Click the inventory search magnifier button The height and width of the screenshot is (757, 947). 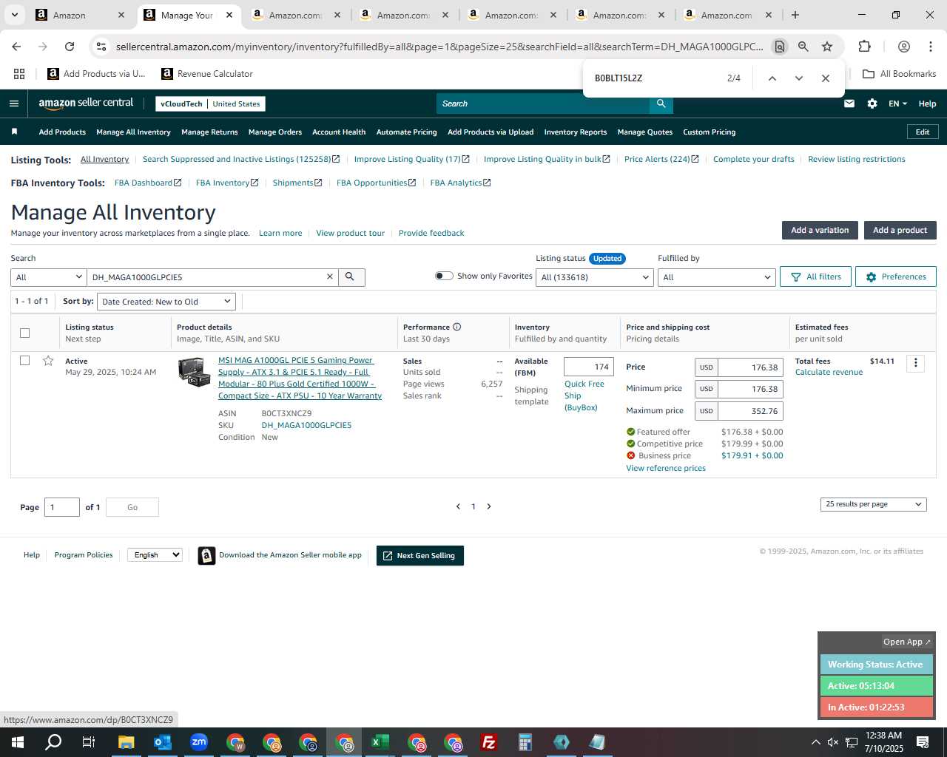pos(351,276)
